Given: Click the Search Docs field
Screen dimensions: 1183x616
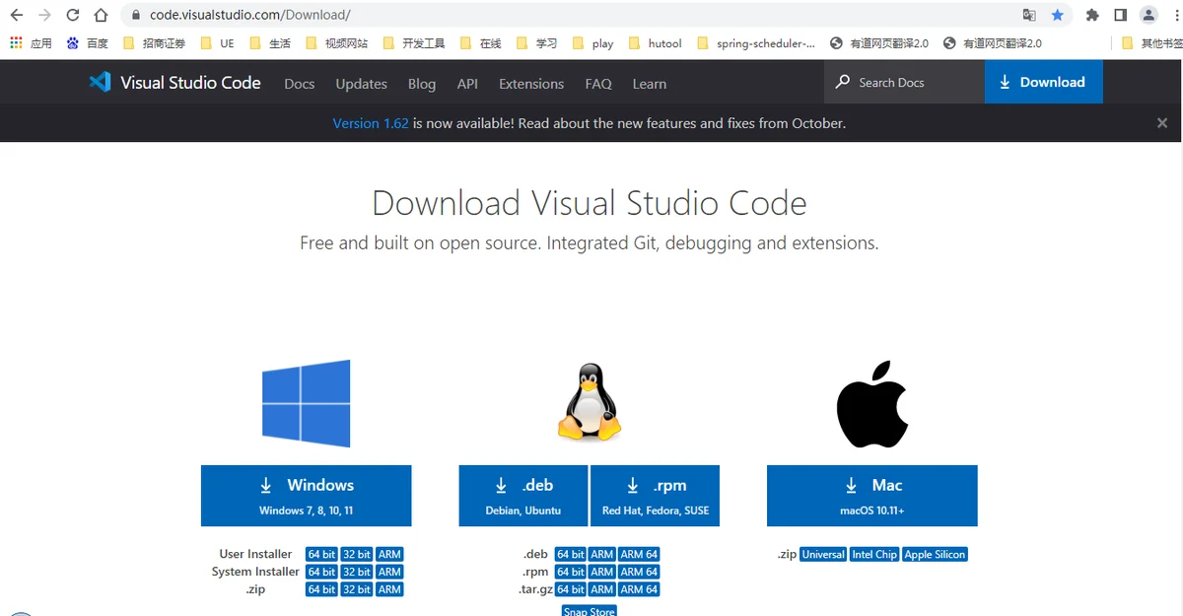Looking at the screenshot, I should [904, 83].
